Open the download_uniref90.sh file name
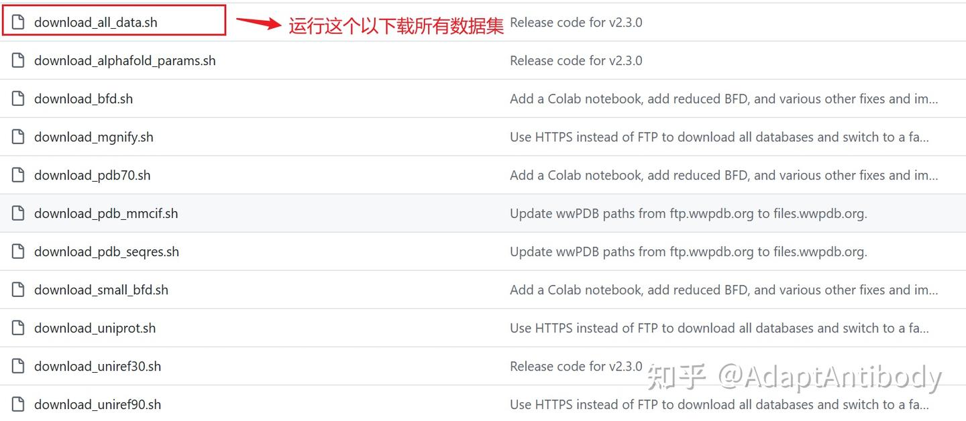The image size is (966, 421). click(x=97, y=404)
